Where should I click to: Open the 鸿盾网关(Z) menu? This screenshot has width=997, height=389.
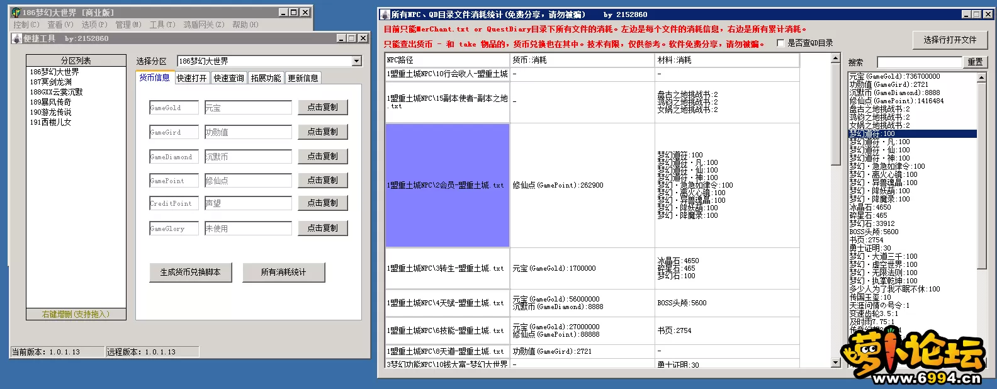pos(204,25)
